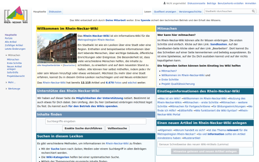Open 'Mitmachen für Fortgeschrittene' link
This screenshot has height=162, width=259.
pyautogui.click(x=190, y=106)
